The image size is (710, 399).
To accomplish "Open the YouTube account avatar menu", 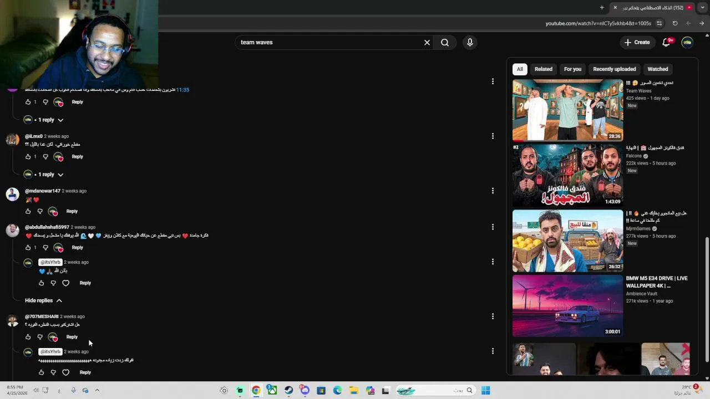I will (687, 42).
